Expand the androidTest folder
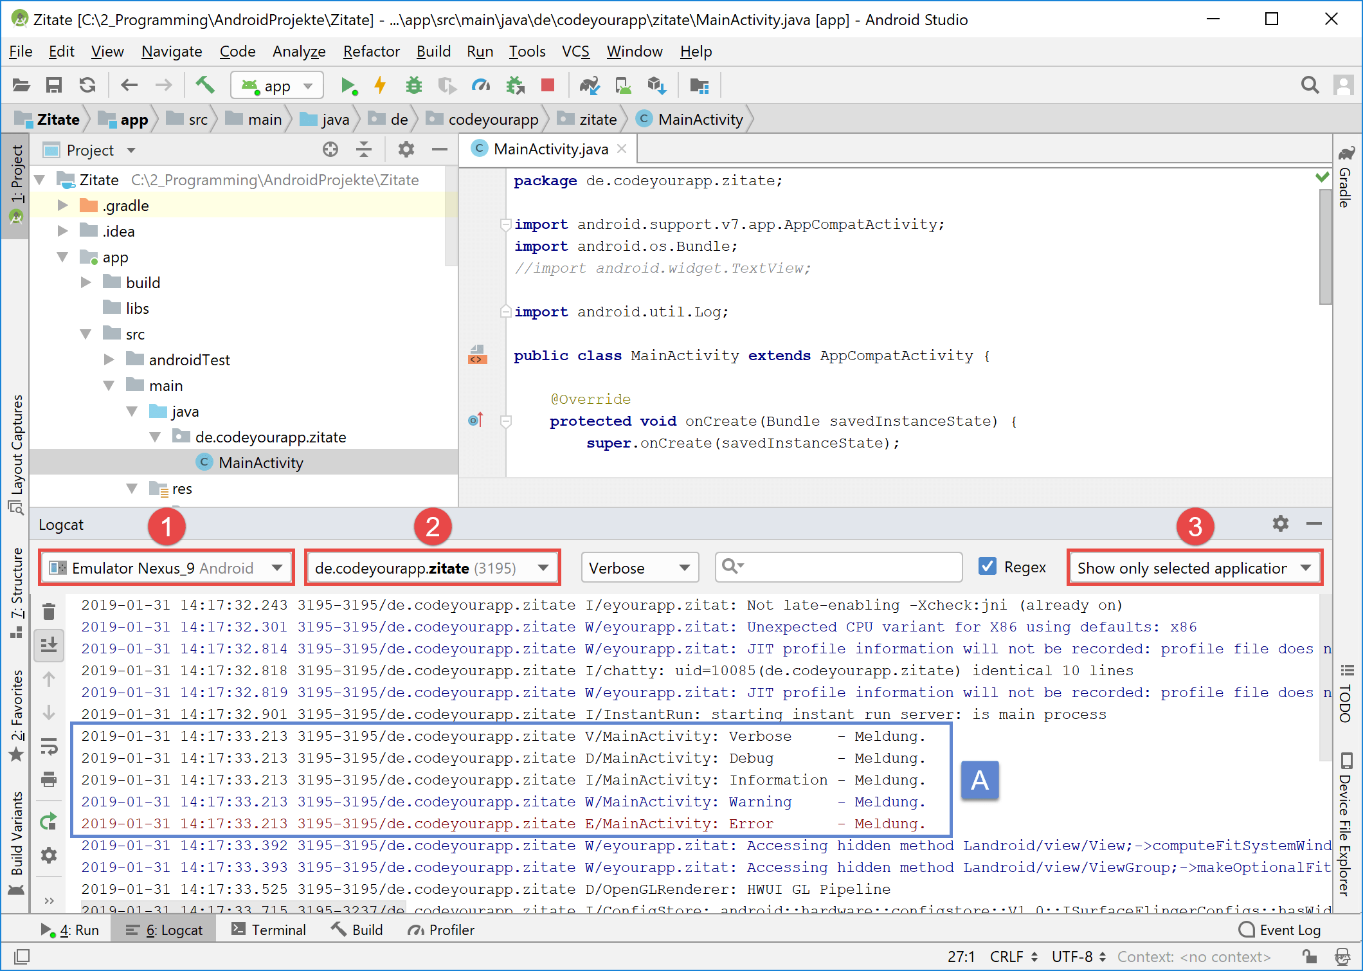The width and height of the screenshot is (1363, 971). coord(109,360)
